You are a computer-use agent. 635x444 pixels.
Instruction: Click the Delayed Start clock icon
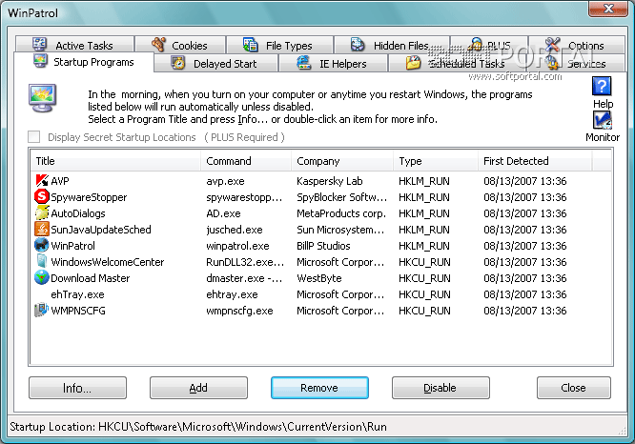coord(177,63)
